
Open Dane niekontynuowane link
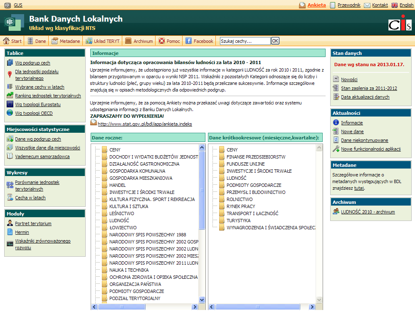point(364,140)
